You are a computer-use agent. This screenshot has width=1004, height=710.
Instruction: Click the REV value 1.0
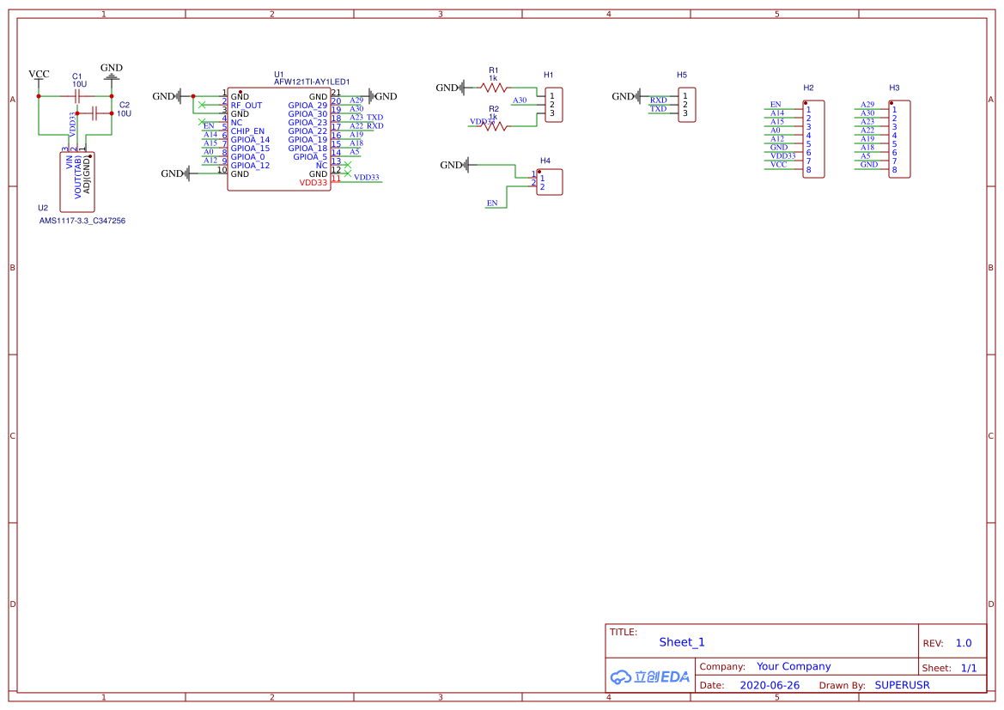click(964, 643)
